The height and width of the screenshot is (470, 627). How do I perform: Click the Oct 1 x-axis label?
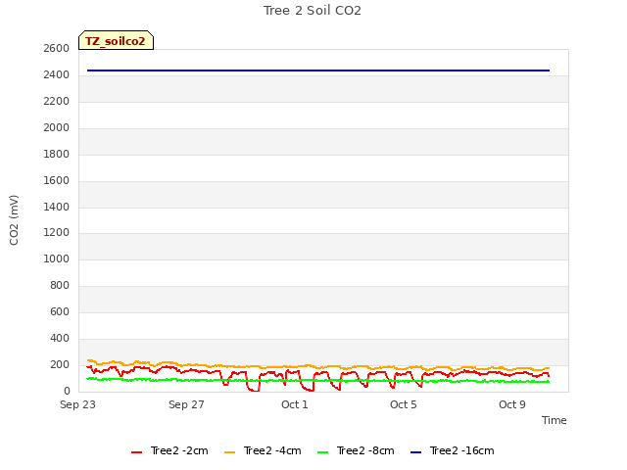tap(295, 404)
